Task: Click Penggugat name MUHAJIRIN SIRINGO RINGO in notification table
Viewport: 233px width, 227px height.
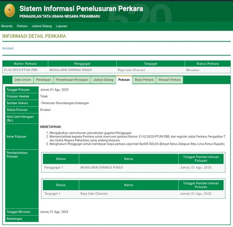Action: 101,167
